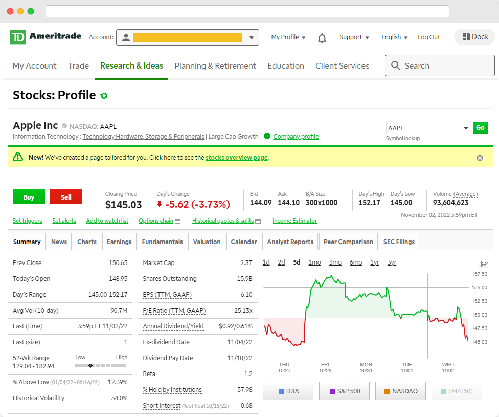Set chart range to 1mo
This screenshot has height=417, width=499.
pyautogui.click(x=314, y=262)
